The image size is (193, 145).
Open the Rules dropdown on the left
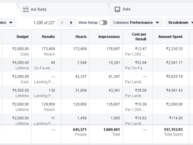[x=7, y=23]
